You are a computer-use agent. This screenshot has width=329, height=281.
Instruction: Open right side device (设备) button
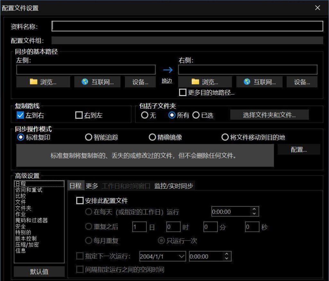tap(302, 82)
